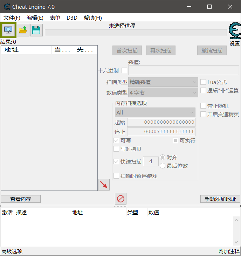Open the process list computer icon
The image size is (241, 256).
tap(8, 30)
